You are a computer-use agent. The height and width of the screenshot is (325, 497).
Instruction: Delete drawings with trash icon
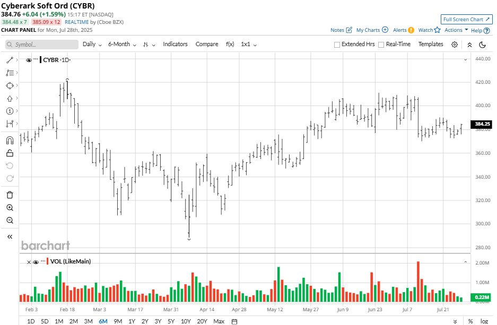pos(10,195)
